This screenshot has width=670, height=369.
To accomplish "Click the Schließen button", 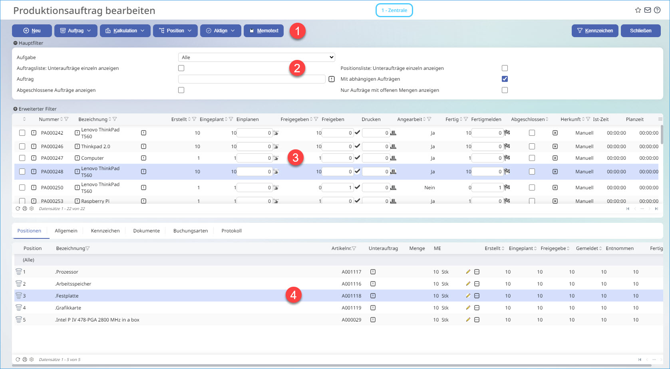I will (x=640, y=31).
